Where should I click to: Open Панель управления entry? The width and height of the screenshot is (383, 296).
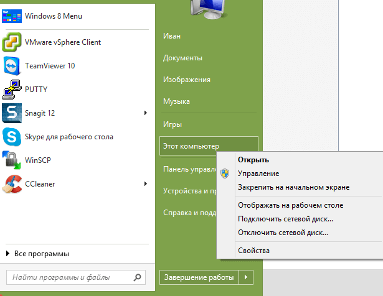tap(189, 169)
